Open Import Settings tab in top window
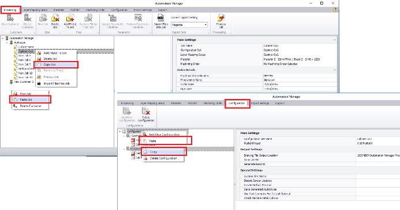400x210 pixels. [143, 10]
